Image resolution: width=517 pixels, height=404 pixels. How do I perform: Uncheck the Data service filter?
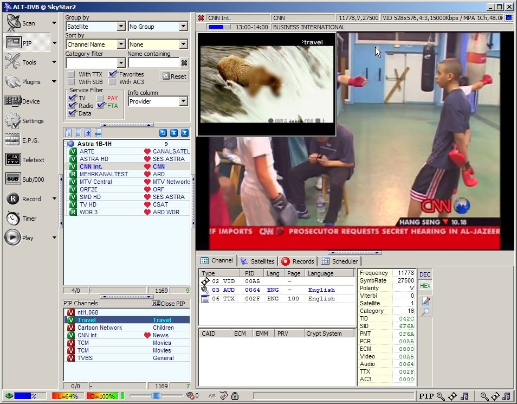tap(72, 113)
